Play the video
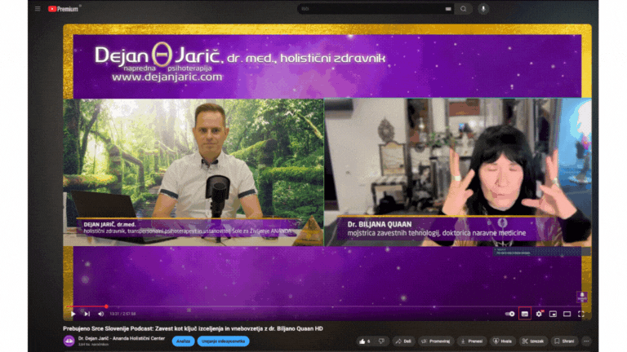627x352 pixels. [x=73, y=314]
